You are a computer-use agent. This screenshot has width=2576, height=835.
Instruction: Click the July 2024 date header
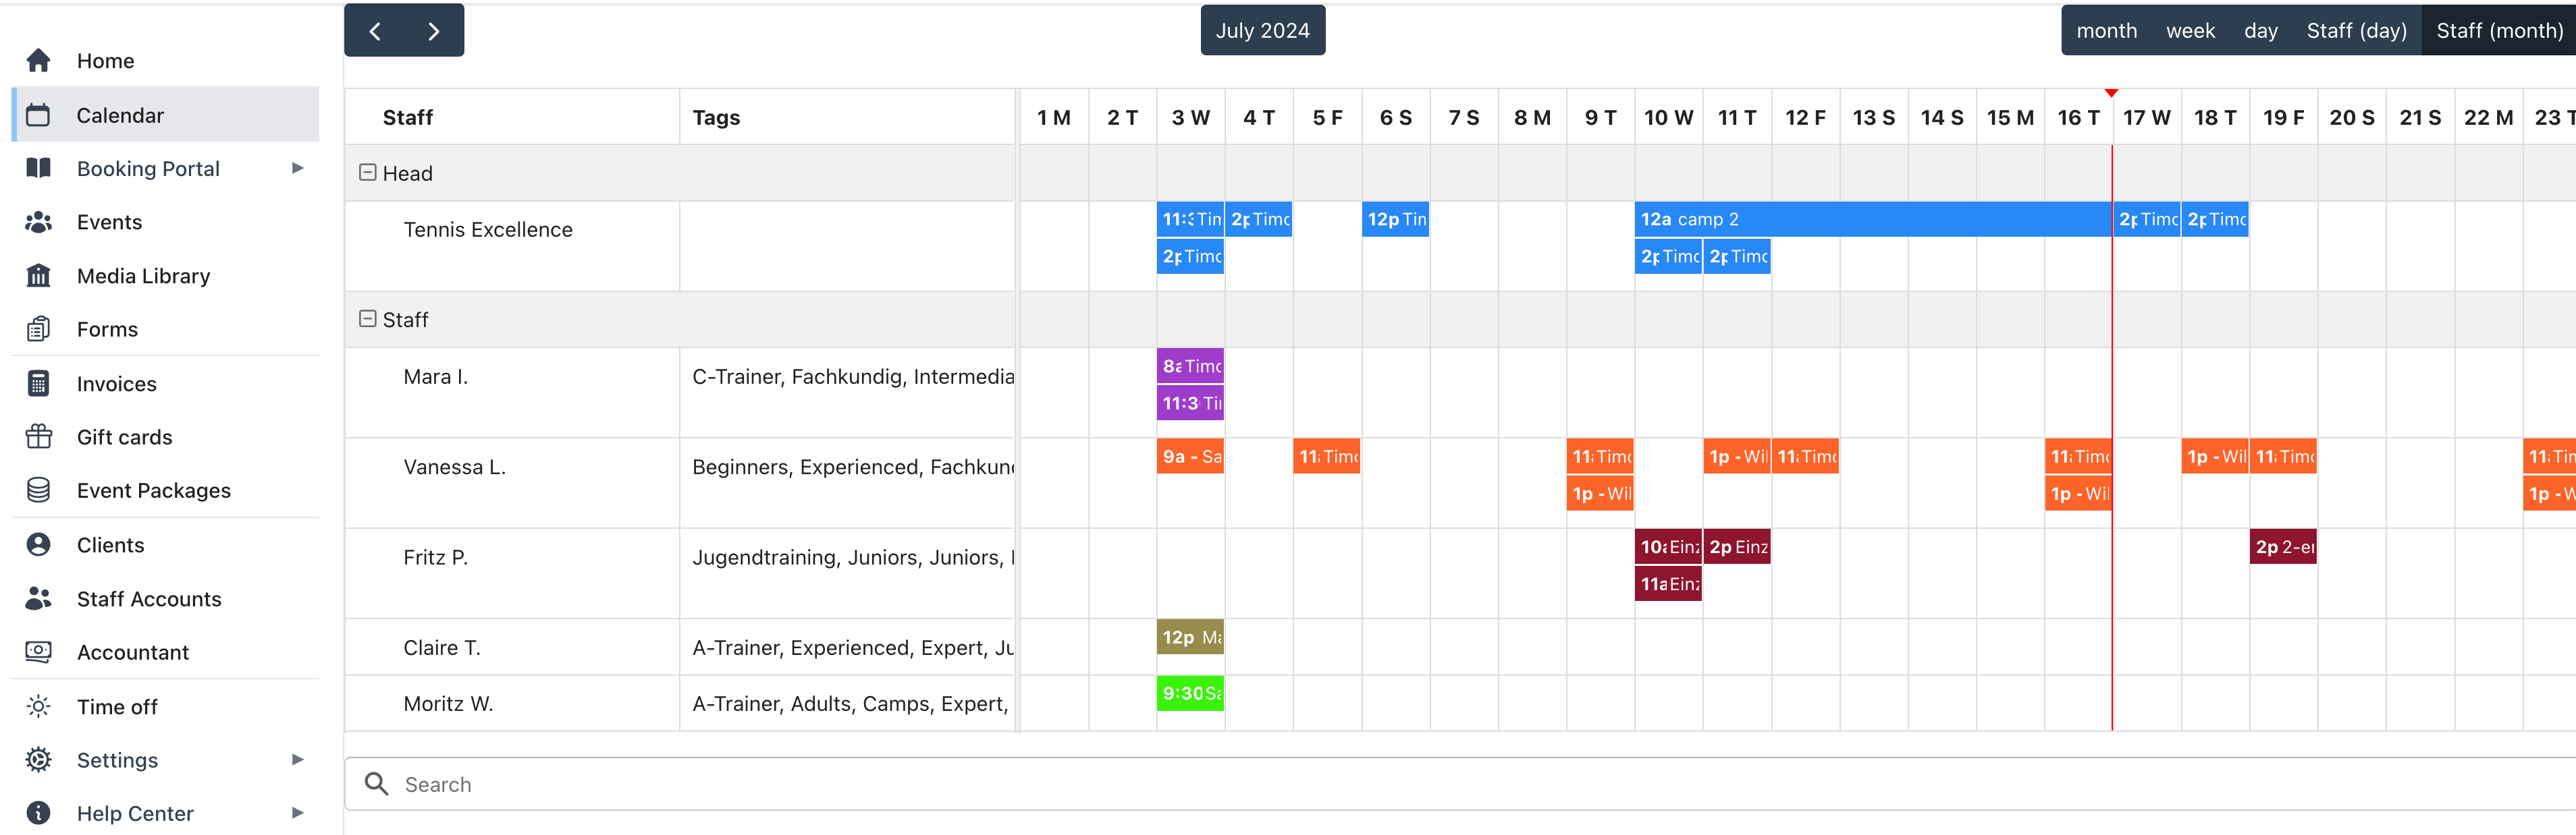coord(1262,30)
